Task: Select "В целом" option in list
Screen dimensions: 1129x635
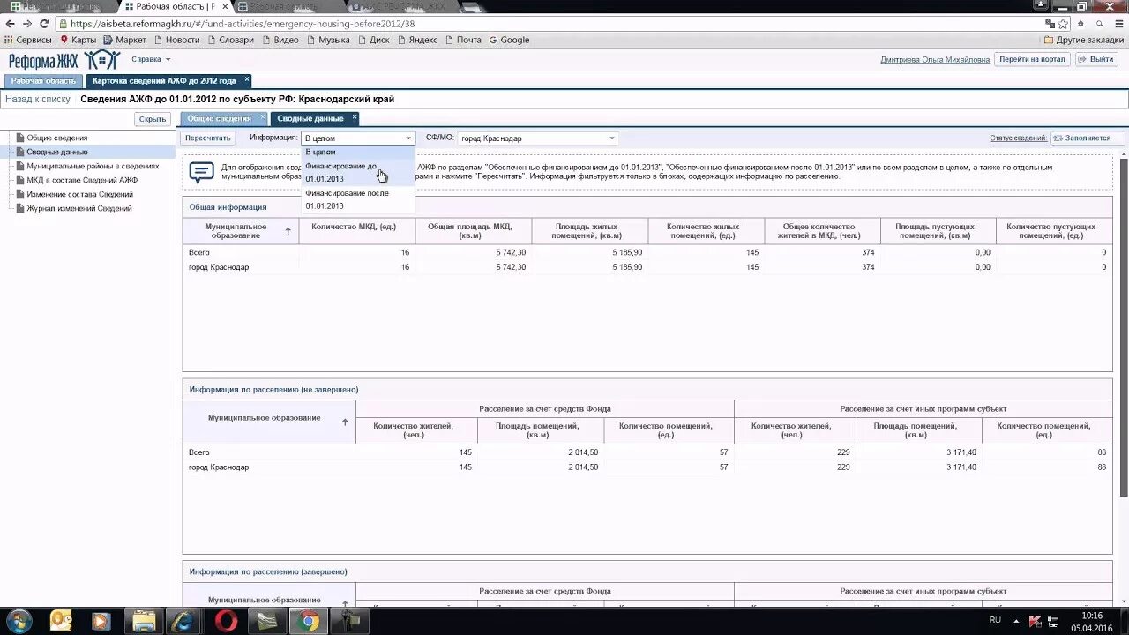Action: click(x=357, y=153)
